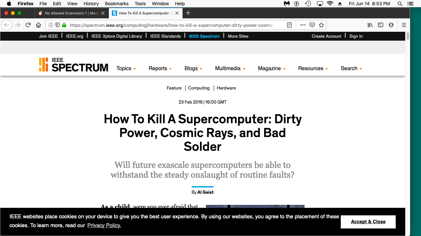Image resolution: width=421 pixels, height=236 pixels.
Task: Open AirPlay display menu icon
Action: point(320,4)
